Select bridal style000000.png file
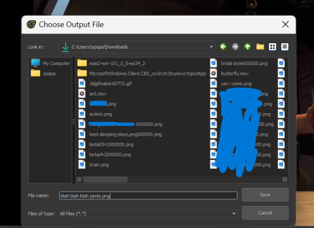 [239, 63]
